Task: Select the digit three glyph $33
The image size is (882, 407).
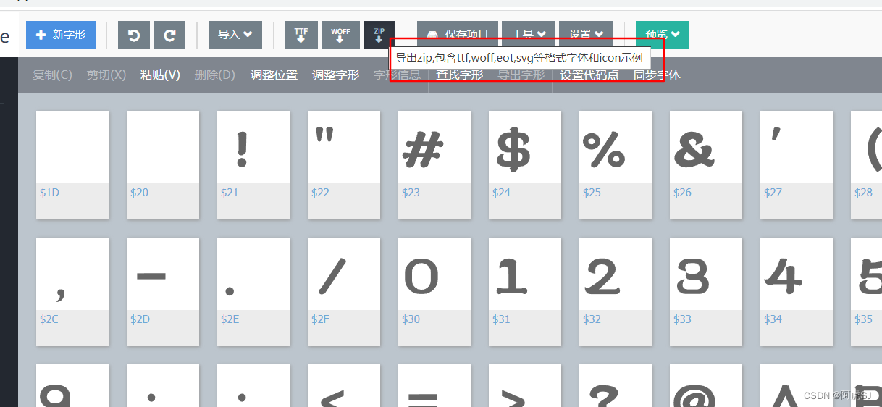Action: click(x=706, y=292)
